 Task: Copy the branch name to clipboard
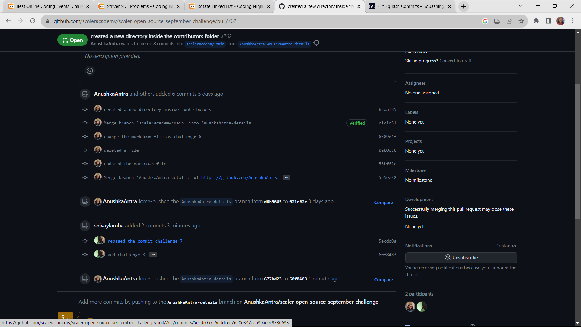coord(316,44)
